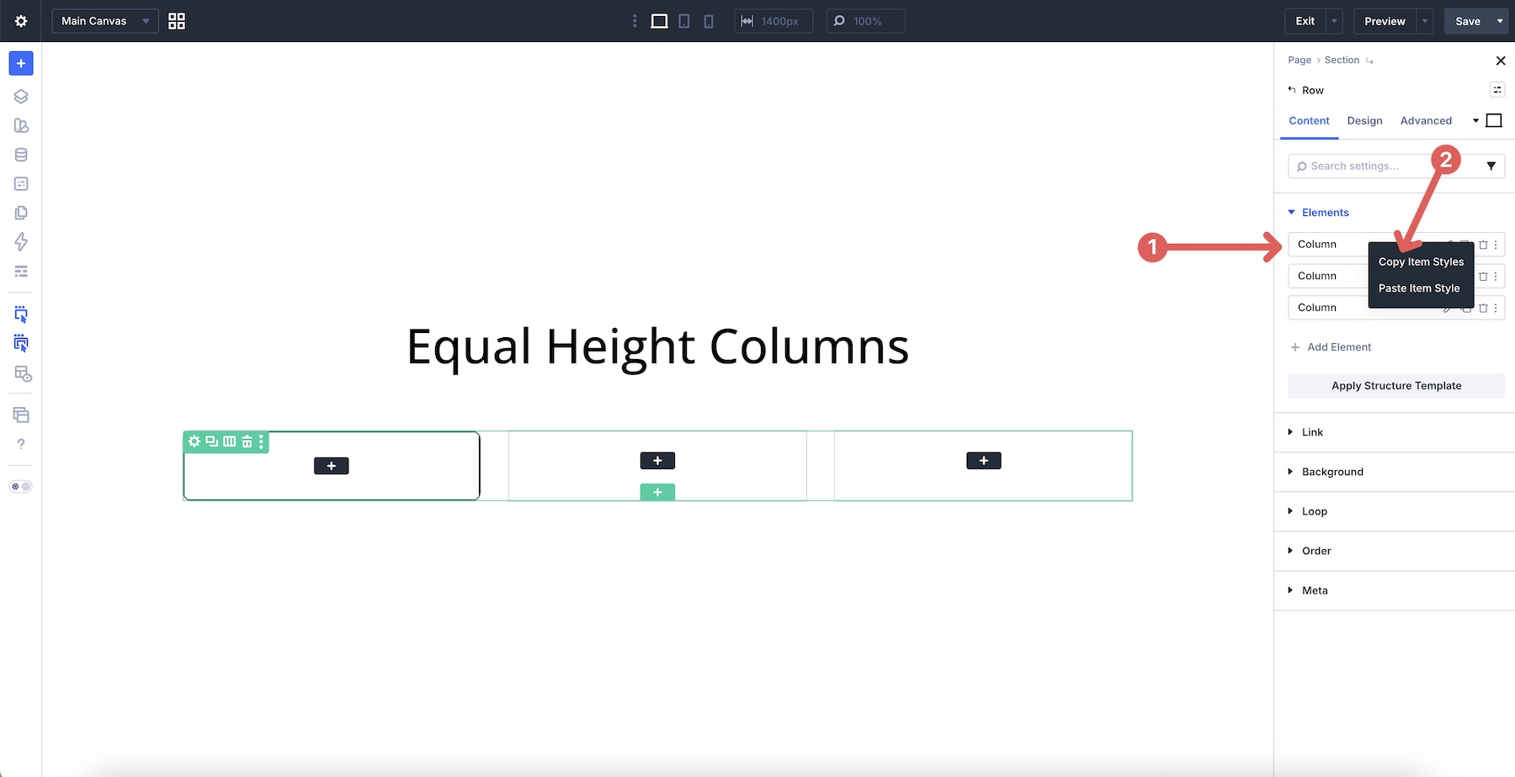Switch to desktop view mode

click(660, 21)
